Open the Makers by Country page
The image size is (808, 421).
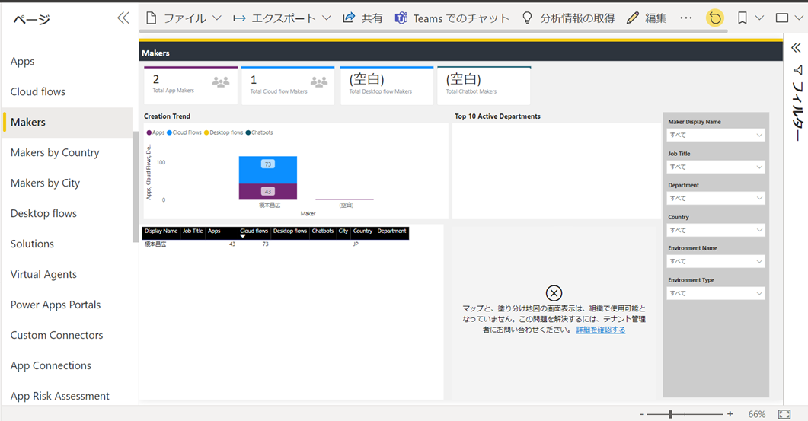point(55,152)
